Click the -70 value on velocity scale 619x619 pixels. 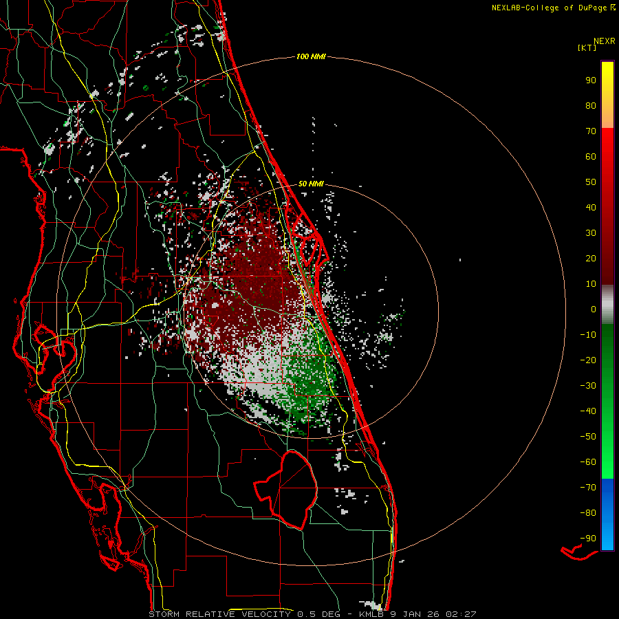pos(588,488)
